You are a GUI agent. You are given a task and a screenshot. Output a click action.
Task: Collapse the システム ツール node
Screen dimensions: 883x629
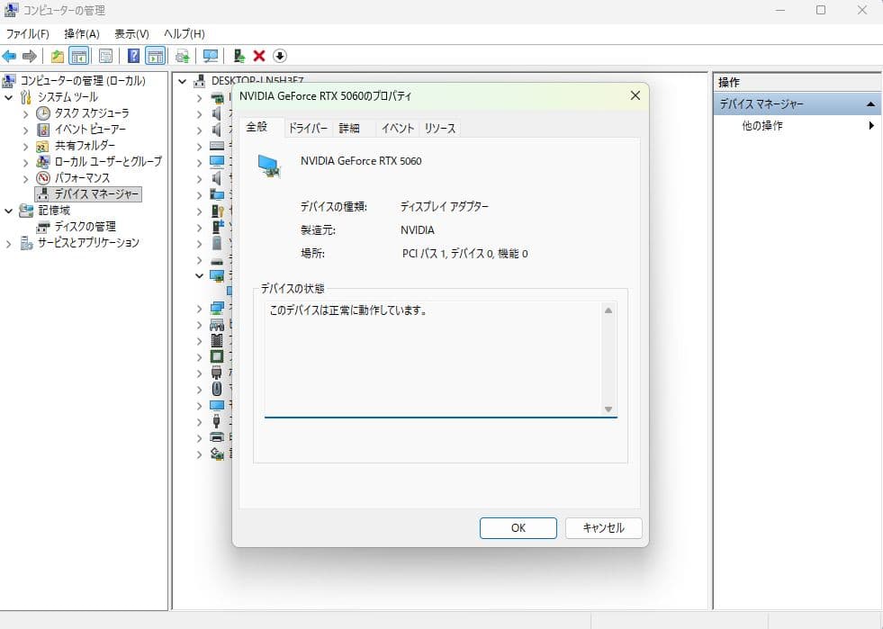click(8, 97)
